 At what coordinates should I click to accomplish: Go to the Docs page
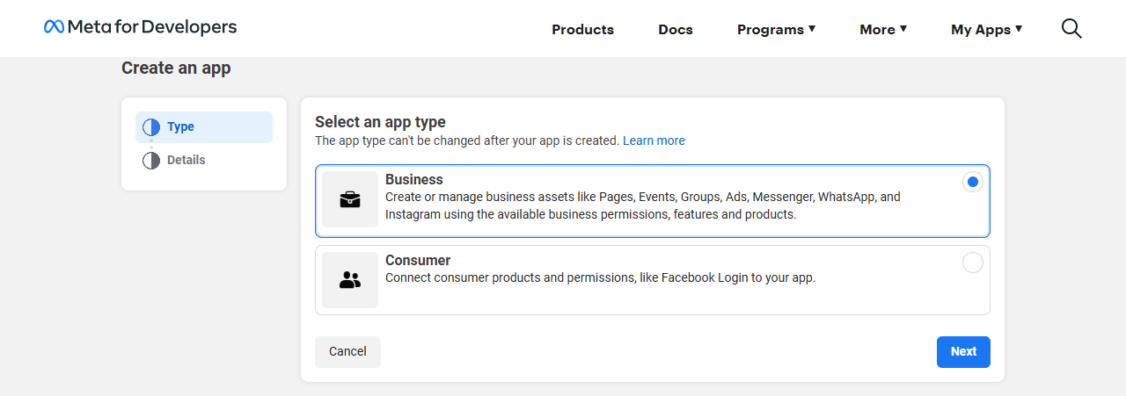tap(676, 29)
